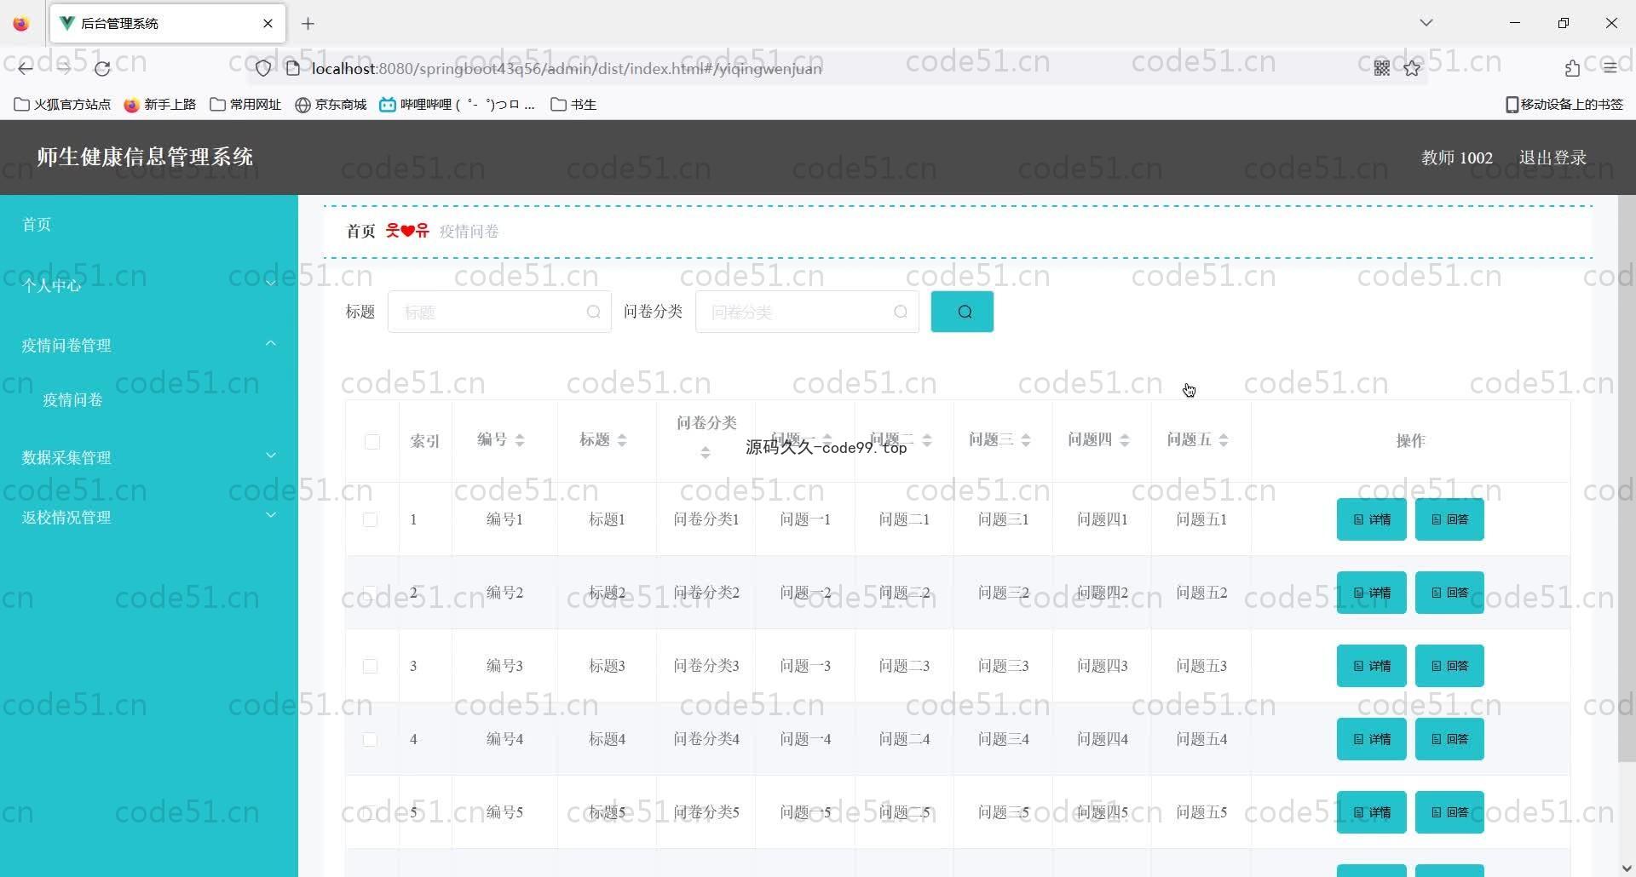Expand the 个人中心 sidebar menu
This screenshot has width=1636, height=877.
coord(149,285)
